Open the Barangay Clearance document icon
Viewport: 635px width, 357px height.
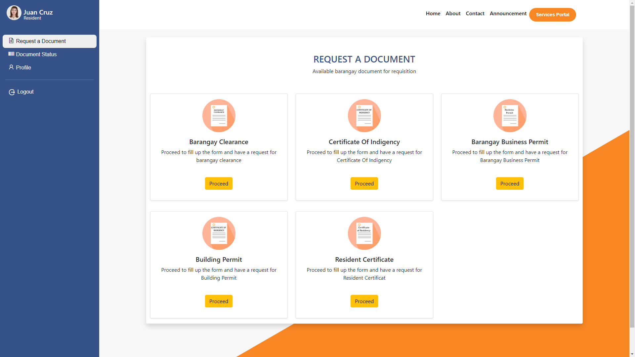tap(219, 115)
